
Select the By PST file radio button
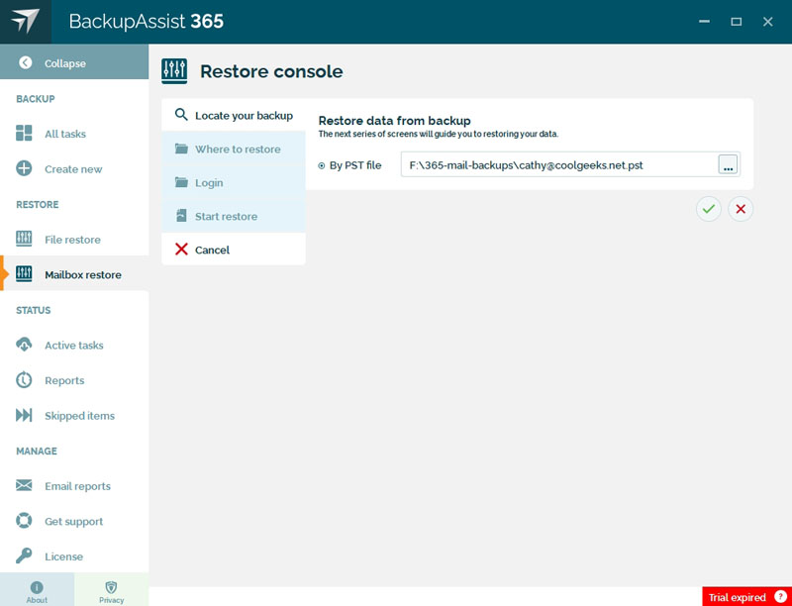(321, 165)
